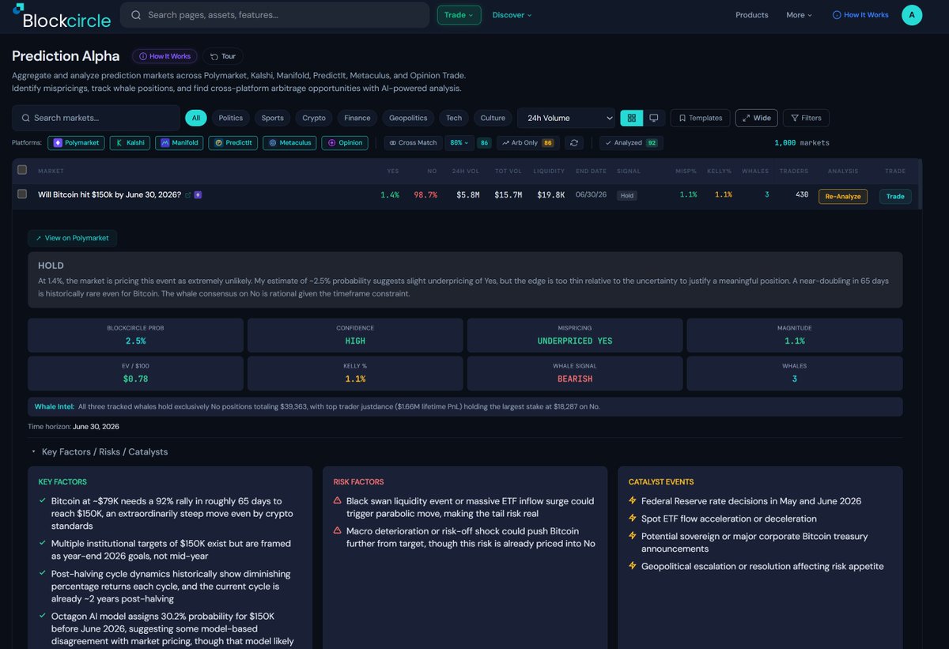Click the WHALE SIGNAL BEARISH card
The width and height of the screenshot is (949, 649).
575,373
